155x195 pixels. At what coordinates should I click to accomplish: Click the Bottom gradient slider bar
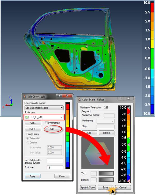click(106, 180)
